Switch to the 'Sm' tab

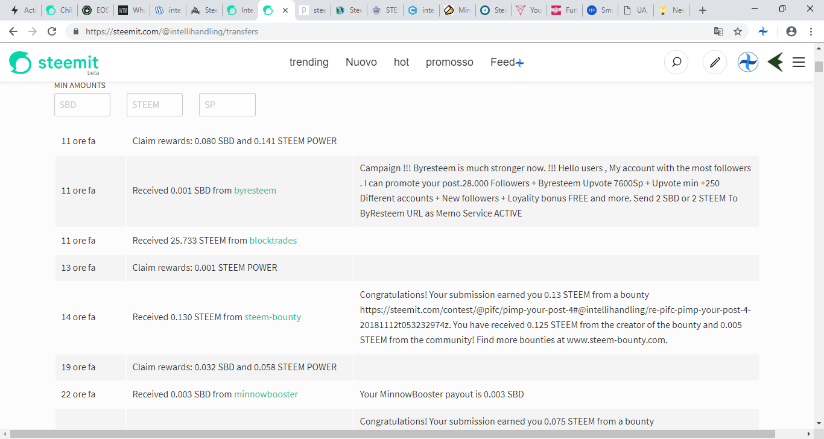(601, 10)
